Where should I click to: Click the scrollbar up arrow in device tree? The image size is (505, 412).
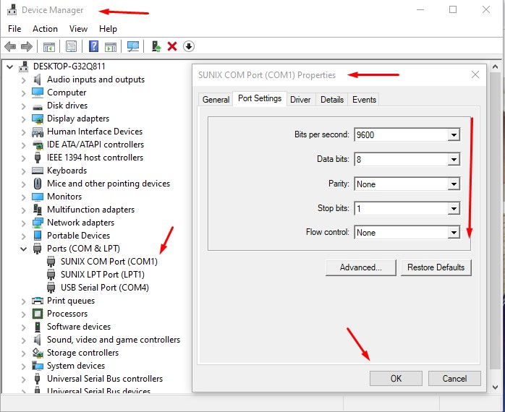(496, 66)
